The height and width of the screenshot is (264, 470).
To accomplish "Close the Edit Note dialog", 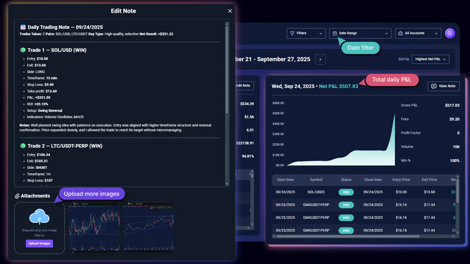I will click(230, 11).
